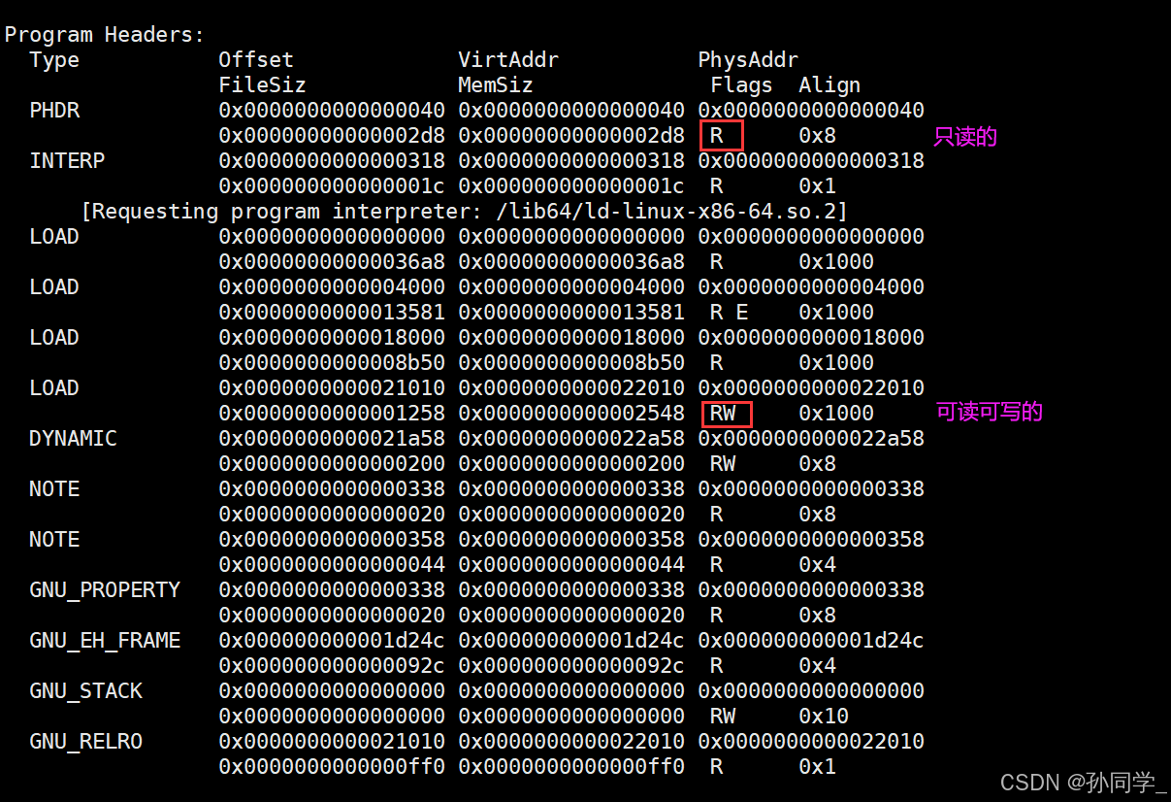The image size is (1171, 802).
Task: Select the DYNAMIC segment type label
Action: [73, 439]
